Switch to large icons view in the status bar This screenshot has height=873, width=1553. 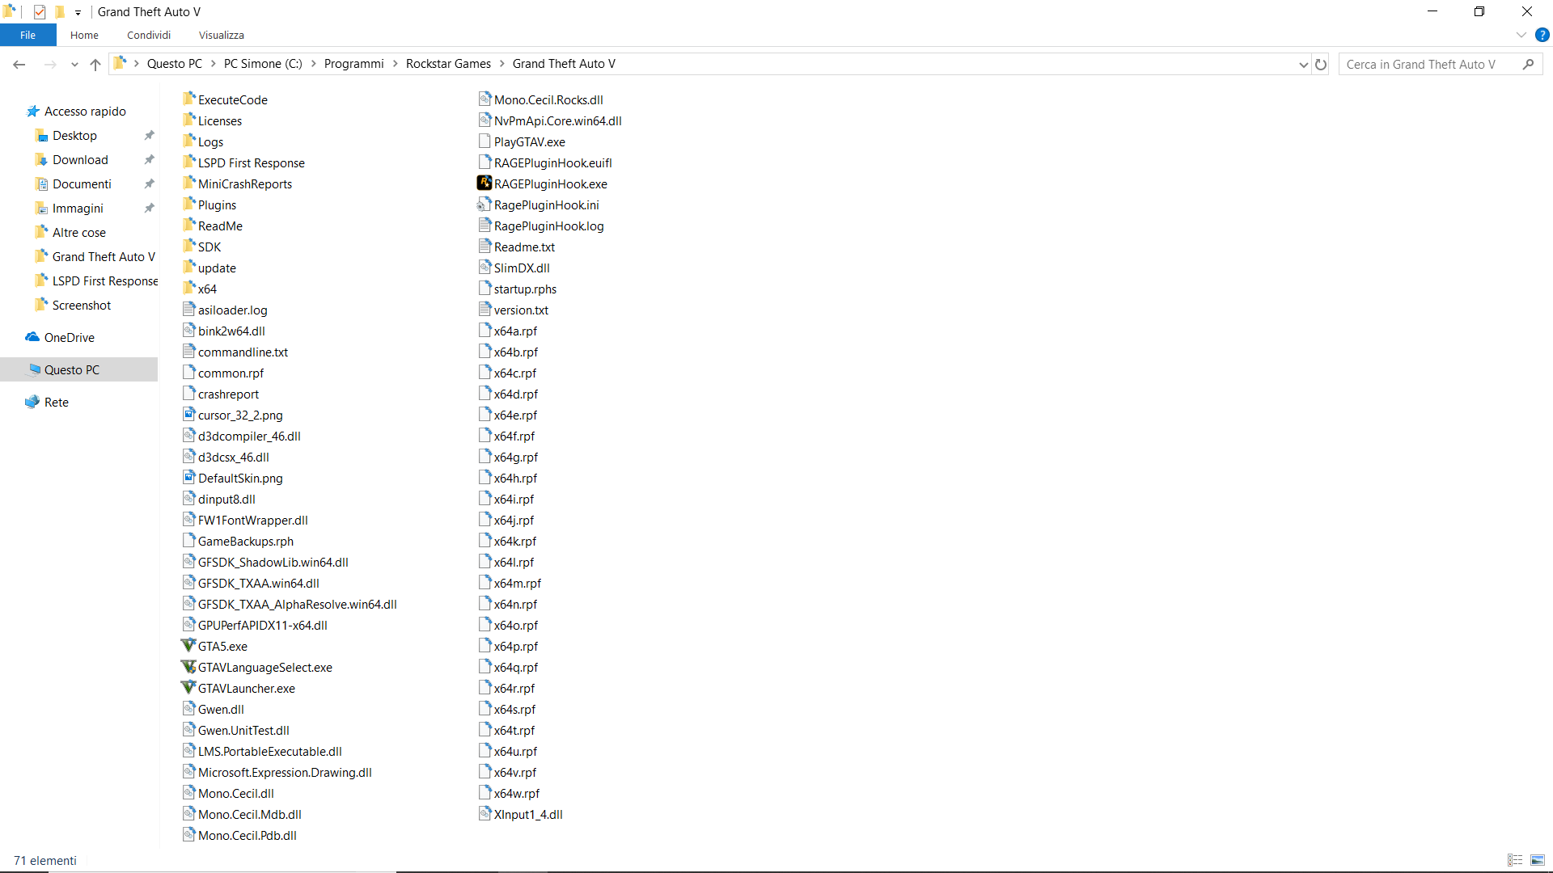coord(1538,860)
